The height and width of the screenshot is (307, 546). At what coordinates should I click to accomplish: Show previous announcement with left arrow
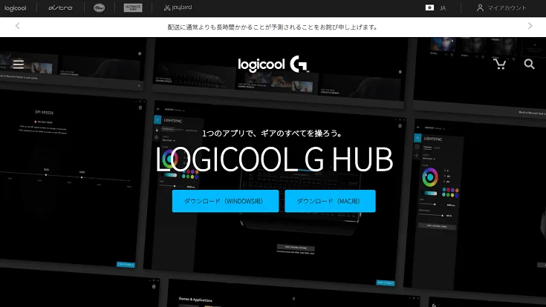coord(17,26)
